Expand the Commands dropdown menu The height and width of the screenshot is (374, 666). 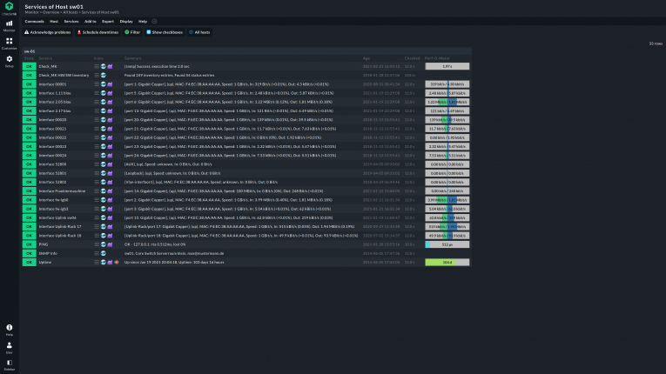(x=35, y=20)
